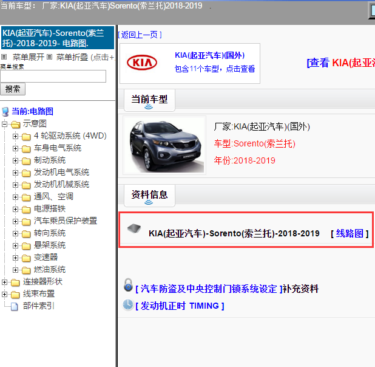Open the 查看 KIA(起亚 link at right
The image size is (375, 367).
[x=341, y=63]
